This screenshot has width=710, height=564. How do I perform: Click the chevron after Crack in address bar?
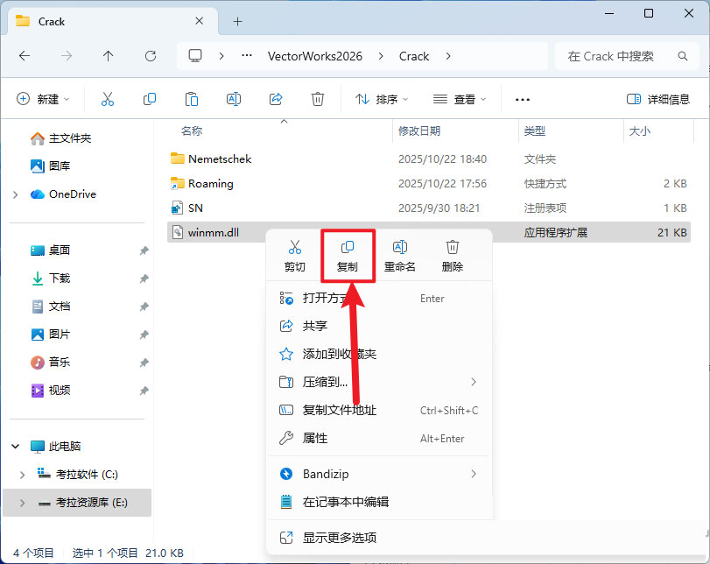[x=448, y=56]
